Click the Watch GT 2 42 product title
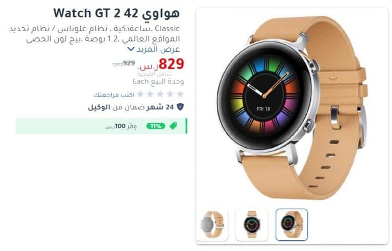 click(x=116, y=13)
